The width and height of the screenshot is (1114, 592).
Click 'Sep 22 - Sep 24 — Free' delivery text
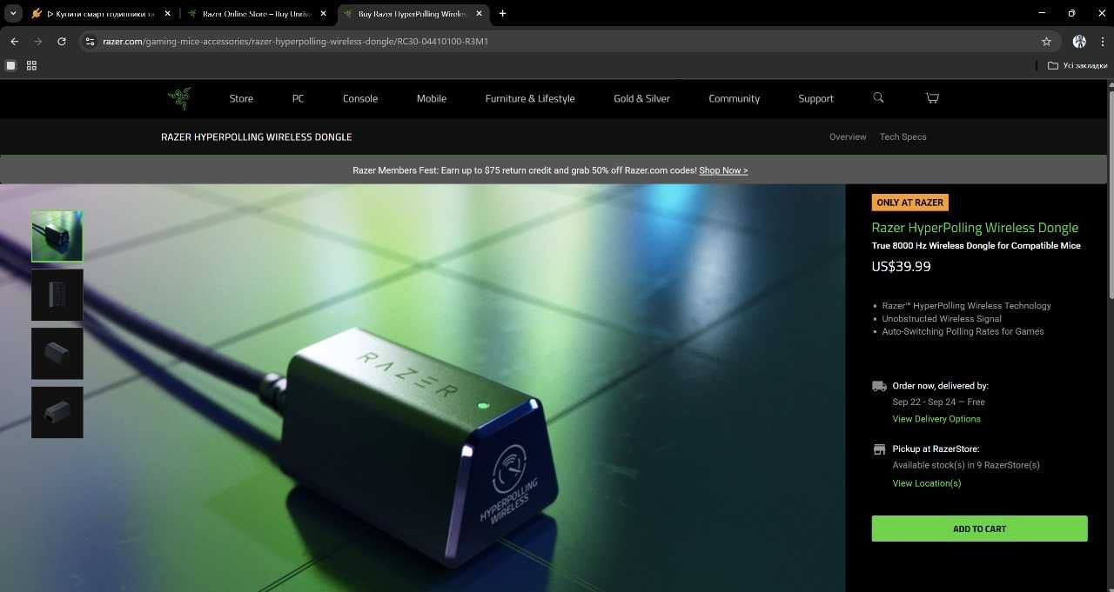tap(938, 402)
